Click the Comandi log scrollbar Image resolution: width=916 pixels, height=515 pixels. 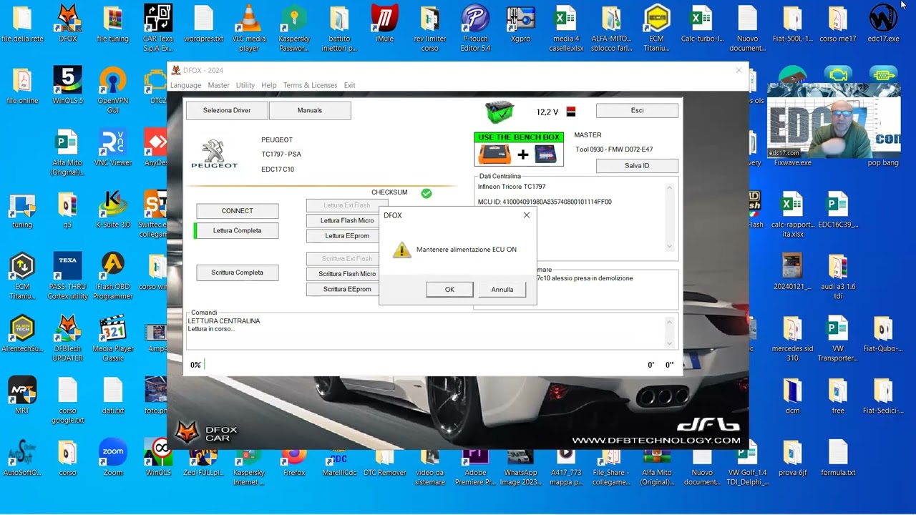tap(670, 332)
